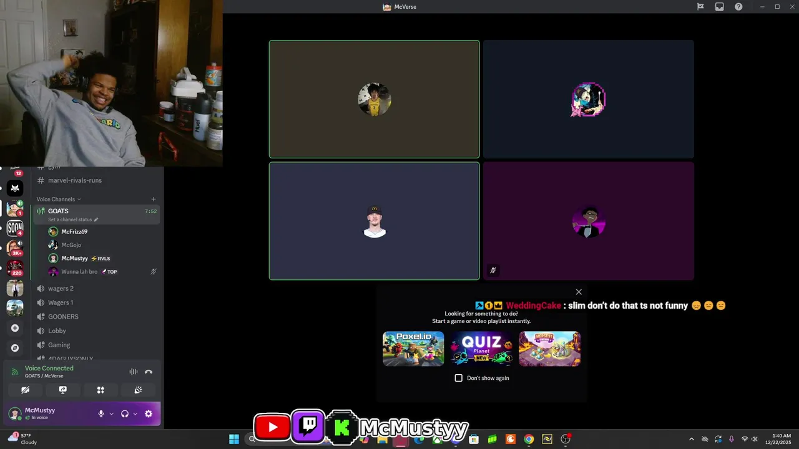Screen dimensions: 799x449
Task: Click the 7:52 call timer
Action: [151, 211]
